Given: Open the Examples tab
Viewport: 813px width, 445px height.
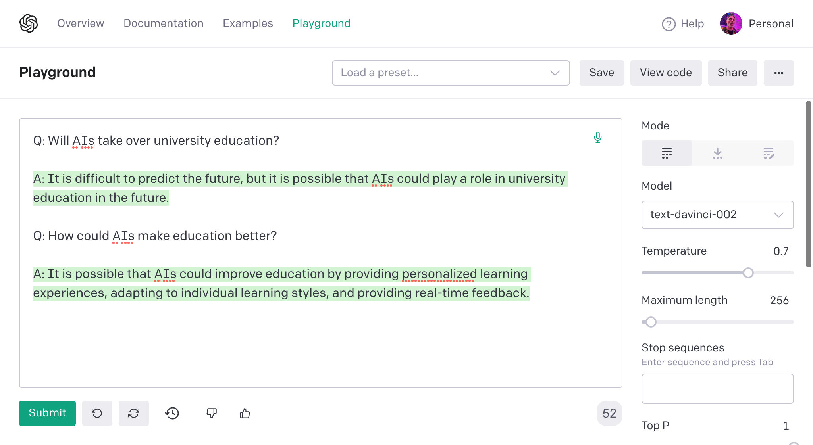Looking at the screenshot, I should (248, 23).
